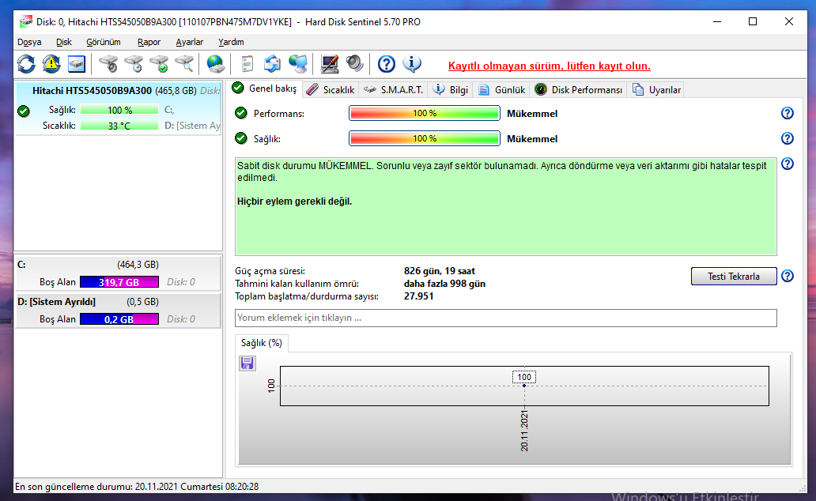This screenshot has width=816, height=501.
Task: Click the refresh icon with yellow warning sign
Action: (51, 64)
